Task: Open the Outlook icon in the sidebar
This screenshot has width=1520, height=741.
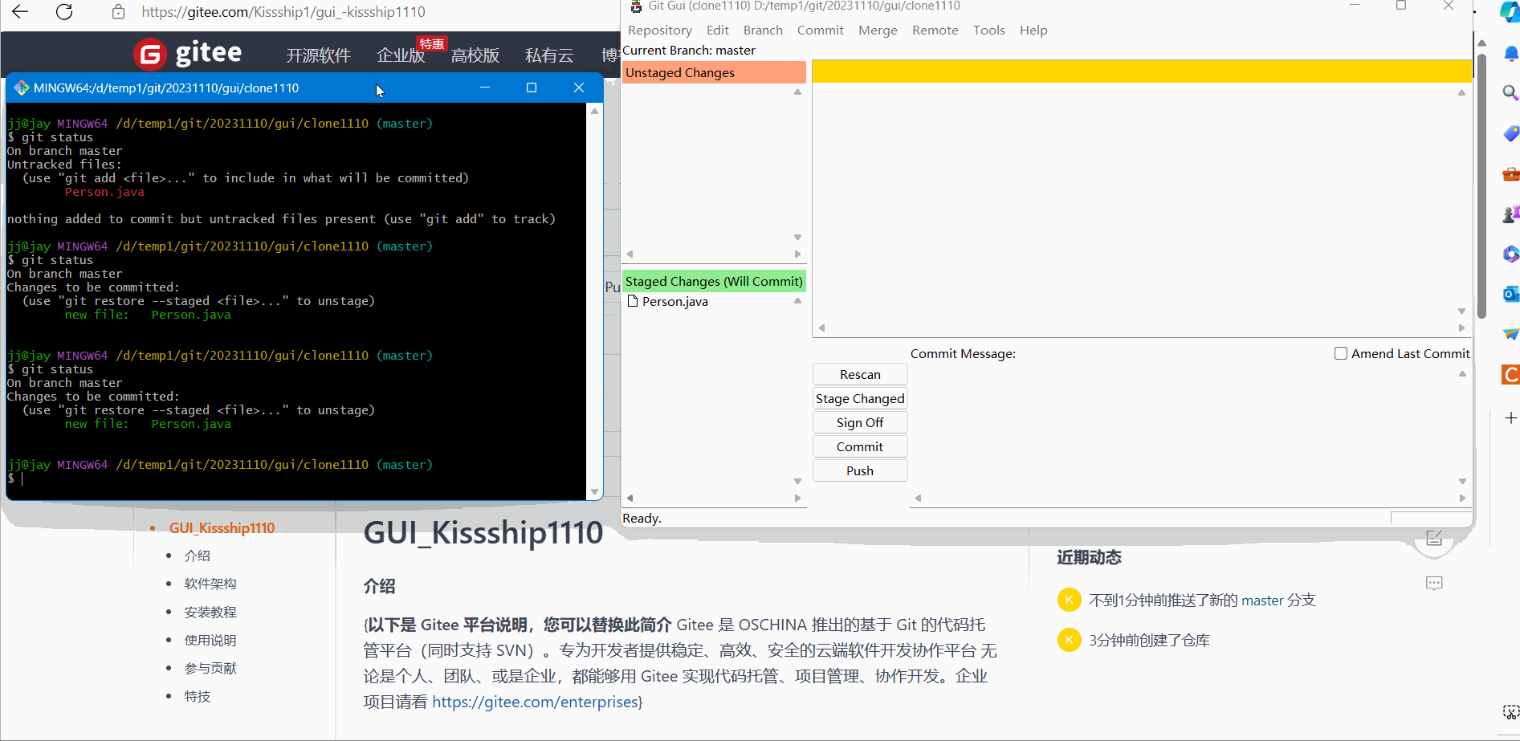Action: (x=1510, y=295)
